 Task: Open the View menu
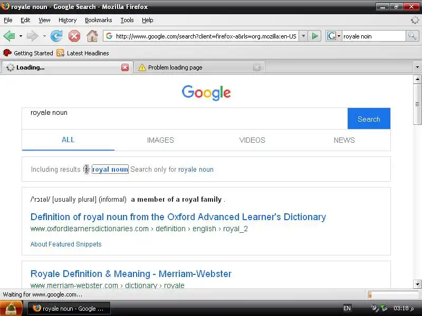coord(44,20)
